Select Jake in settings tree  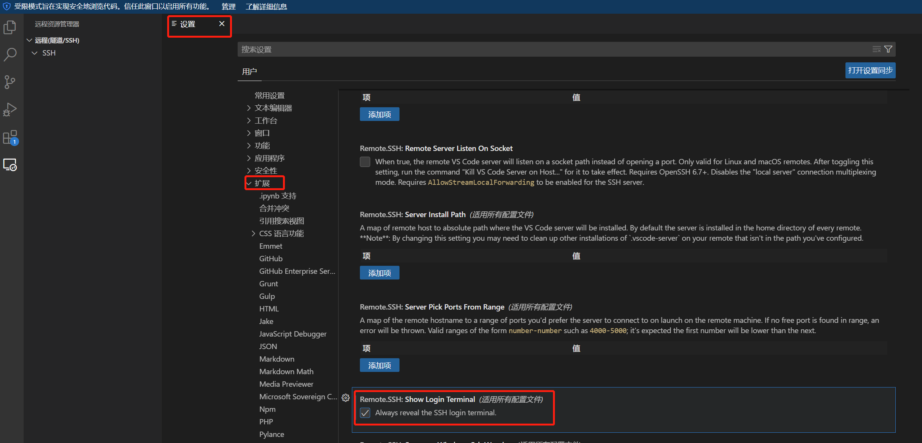point(266,321)
